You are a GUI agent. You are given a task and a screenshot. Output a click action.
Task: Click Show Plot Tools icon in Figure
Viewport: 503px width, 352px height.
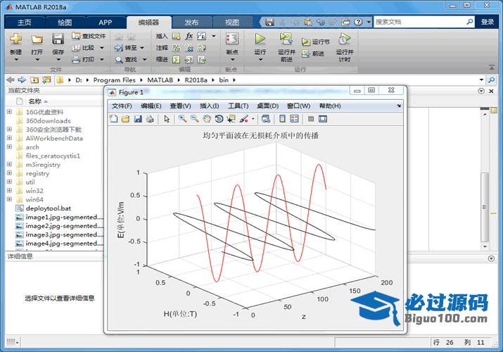[323, 119]
